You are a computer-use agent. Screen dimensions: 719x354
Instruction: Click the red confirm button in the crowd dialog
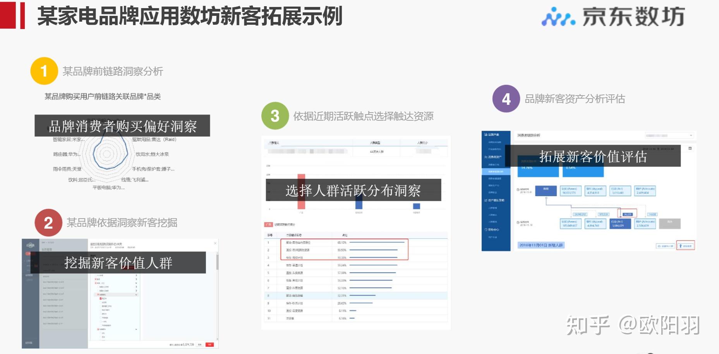[x=209, y=344]
